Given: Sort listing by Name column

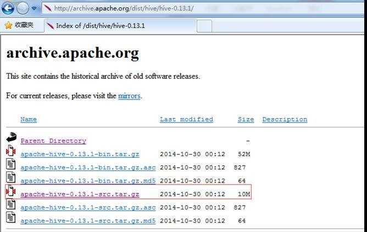Looking at the screenshot, I should click(29, 119).
